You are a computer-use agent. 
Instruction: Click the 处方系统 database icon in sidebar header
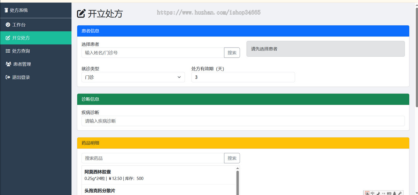click(x=6, y=10)
